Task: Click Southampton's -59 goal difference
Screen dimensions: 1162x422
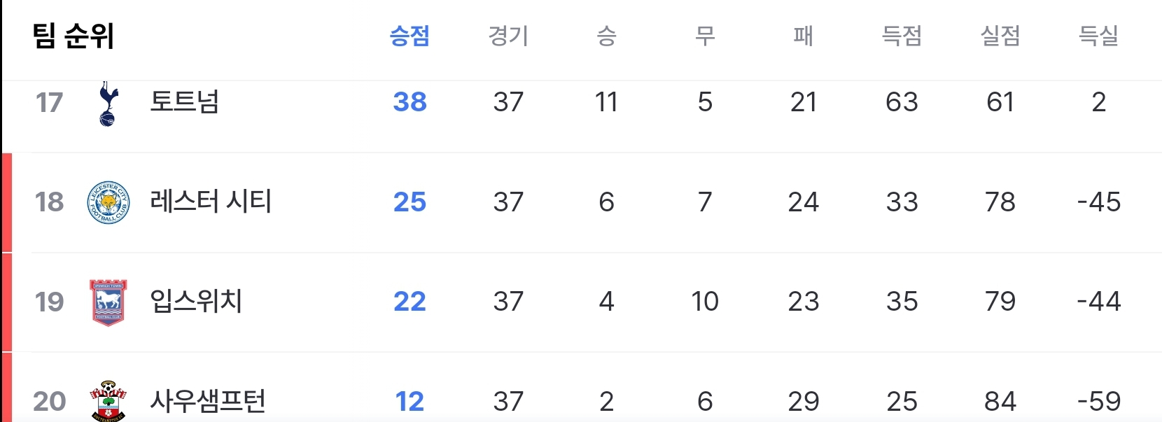Action: (x=1099, y=402)
